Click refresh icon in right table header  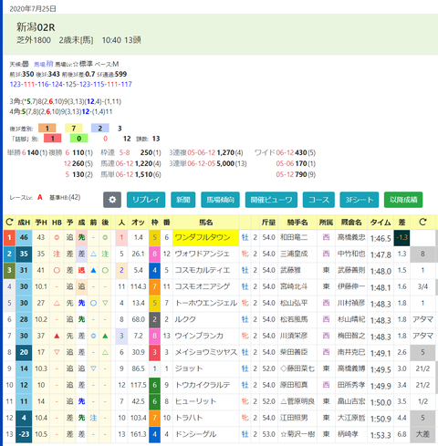[422, 223]
